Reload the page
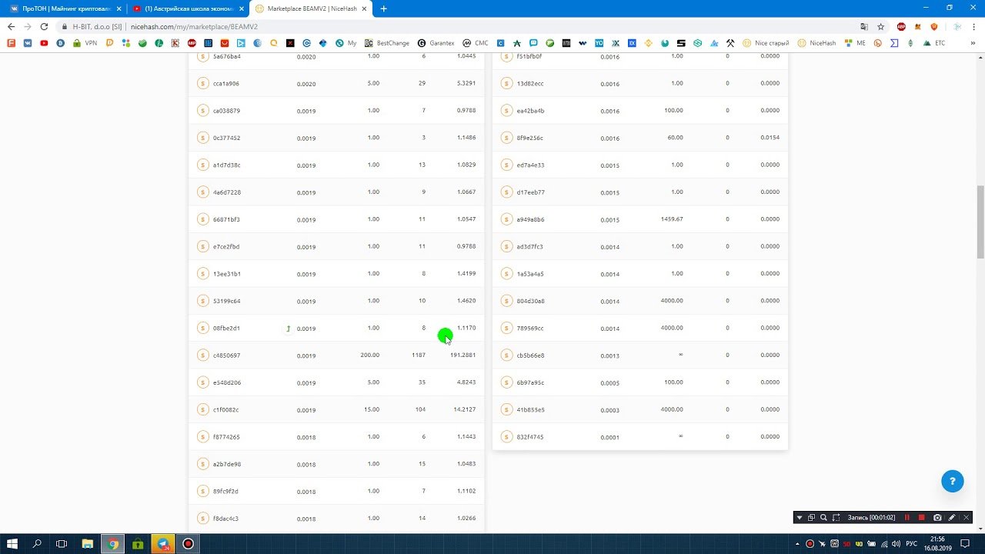The width and height of the screenshot is (985, 554). [43, 26]
